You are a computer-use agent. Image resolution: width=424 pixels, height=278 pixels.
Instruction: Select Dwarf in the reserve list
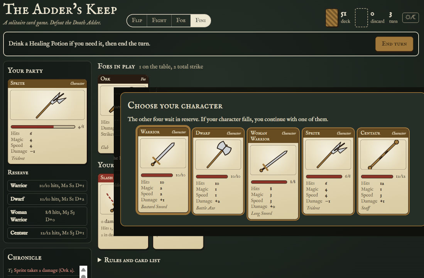point(47,199)
